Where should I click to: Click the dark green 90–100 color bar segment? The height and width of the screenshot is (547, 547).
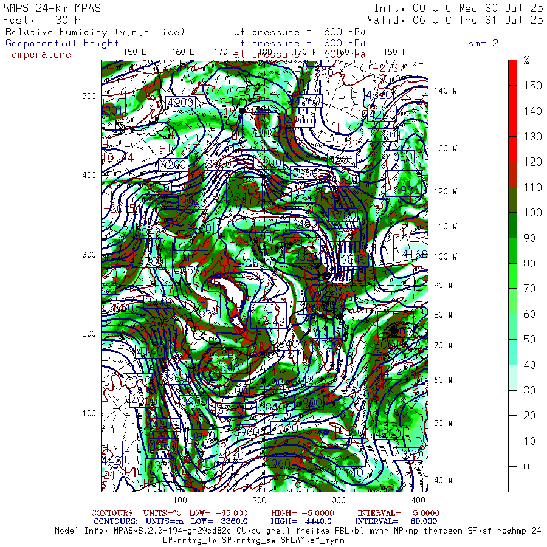pos(512,225)
